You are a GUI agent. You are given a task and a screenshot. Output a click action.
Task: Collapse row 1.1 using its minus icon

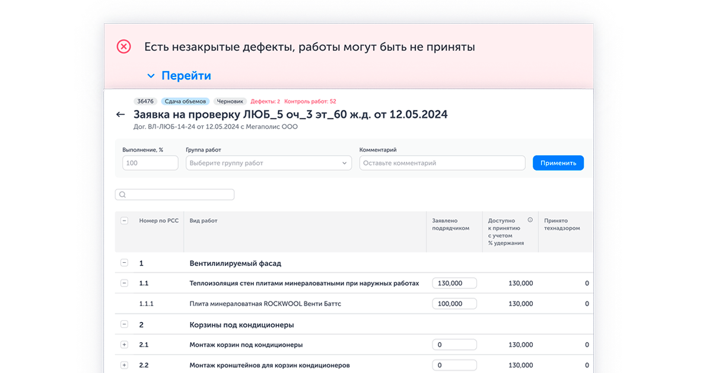point(124,283)
